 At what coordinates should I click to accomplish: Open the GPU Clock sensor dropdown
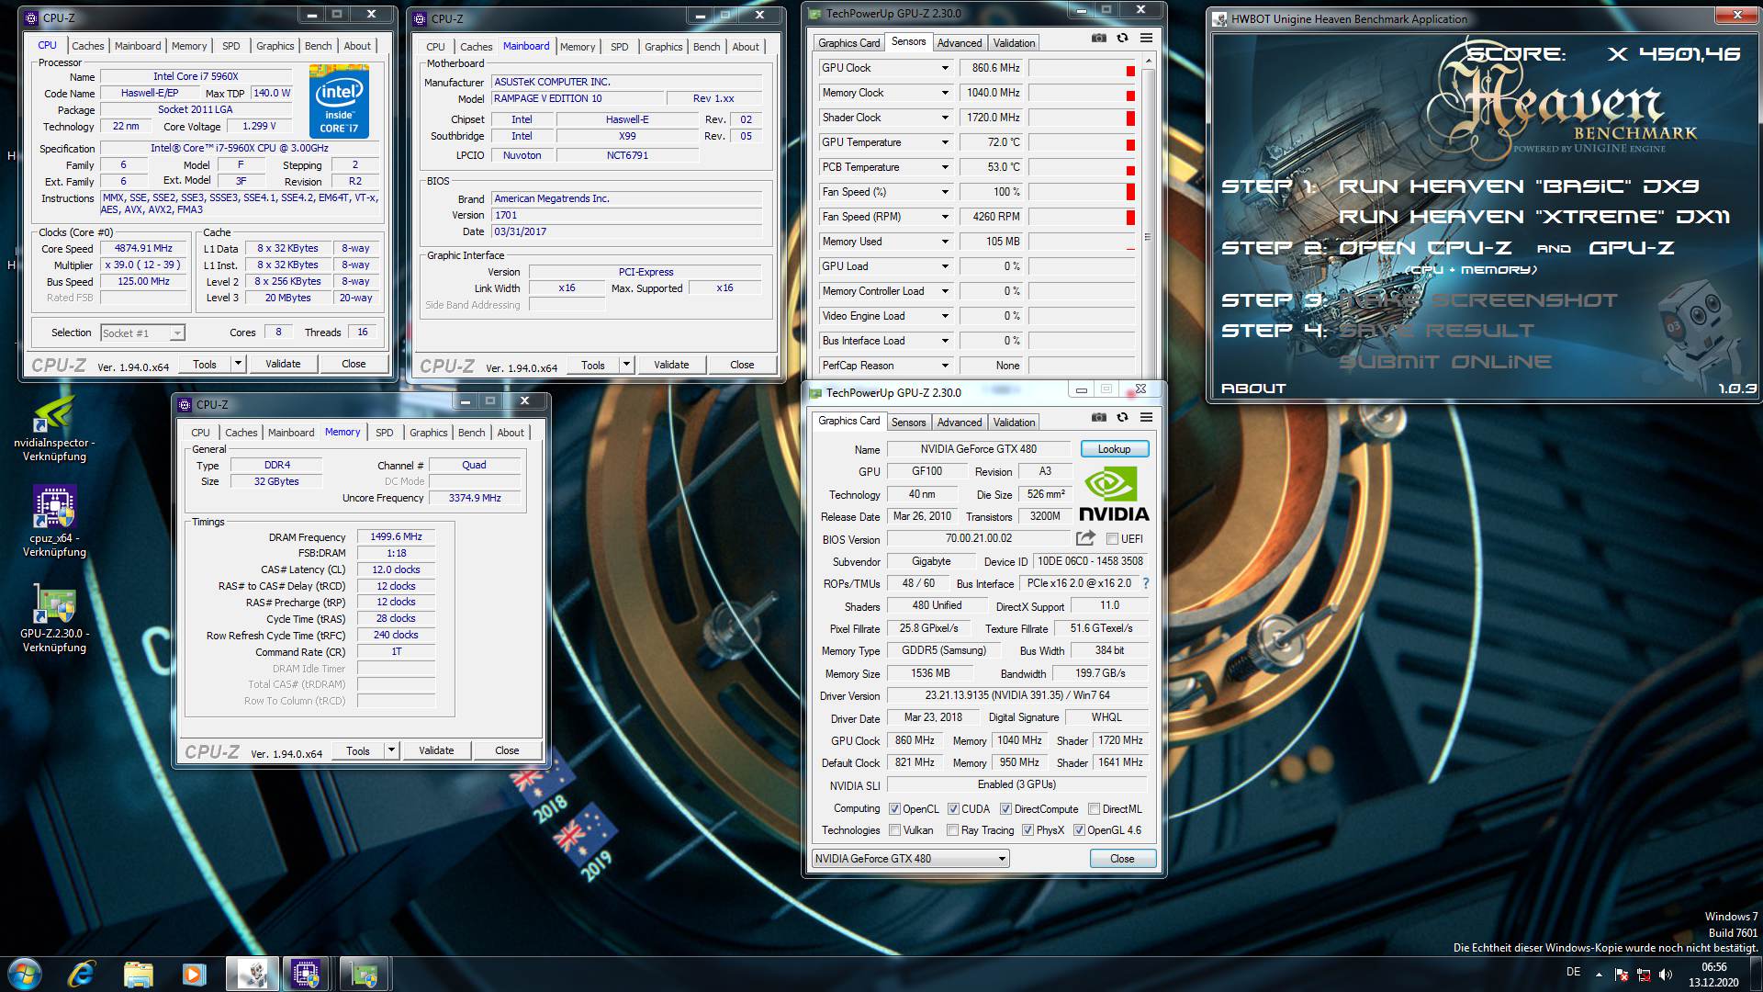click(944, 68)
